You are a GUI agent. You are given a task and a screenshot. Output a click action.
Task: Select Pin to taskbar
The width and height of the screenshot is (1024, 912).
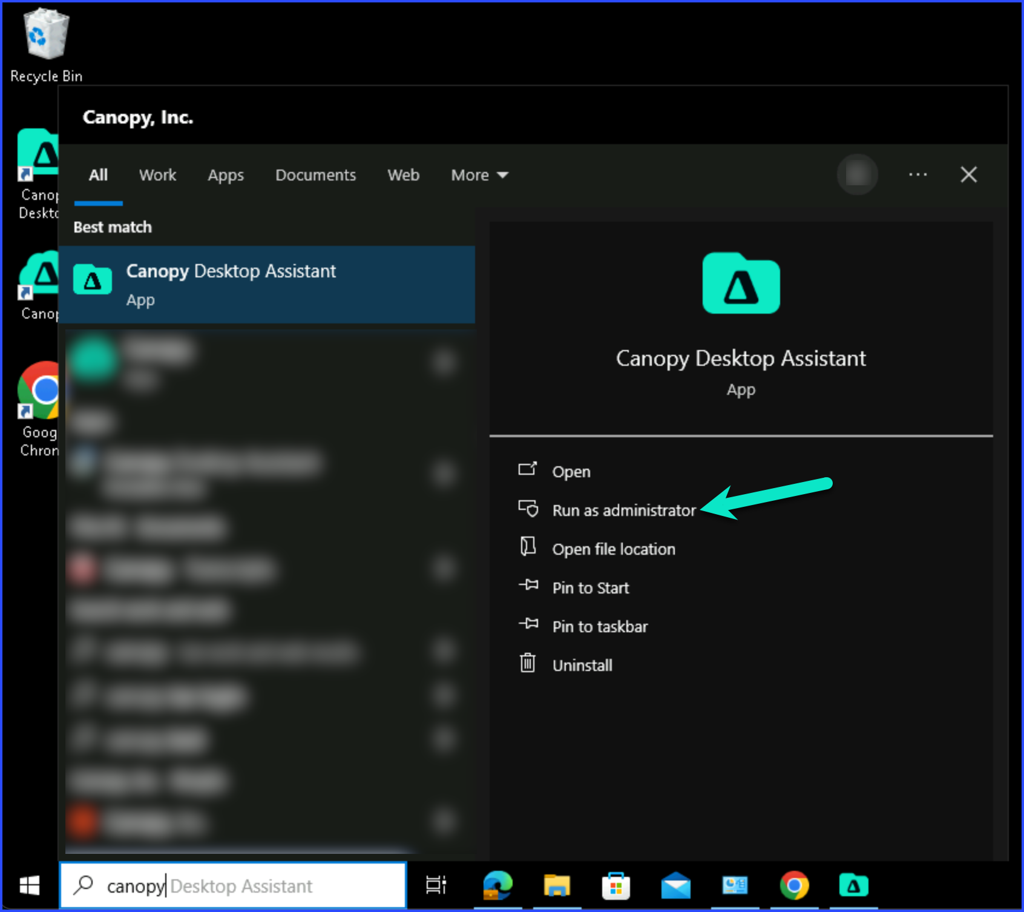point(600,627)
